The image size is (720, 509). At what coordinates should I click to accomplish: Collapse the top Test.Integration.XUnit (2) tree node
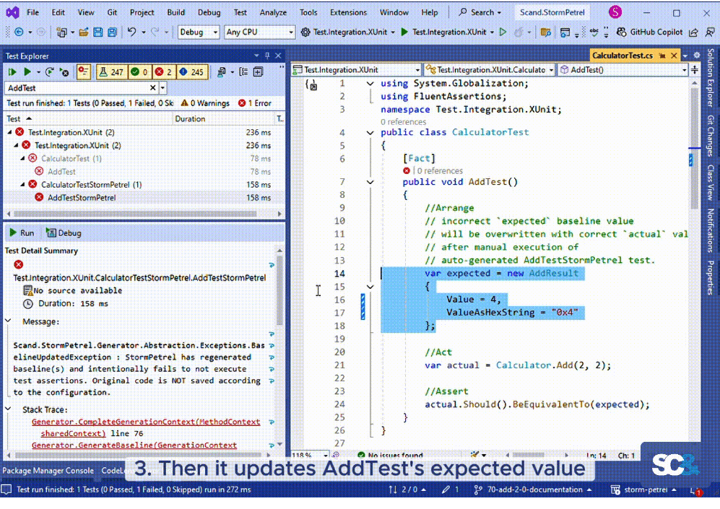tap(9, 132)
